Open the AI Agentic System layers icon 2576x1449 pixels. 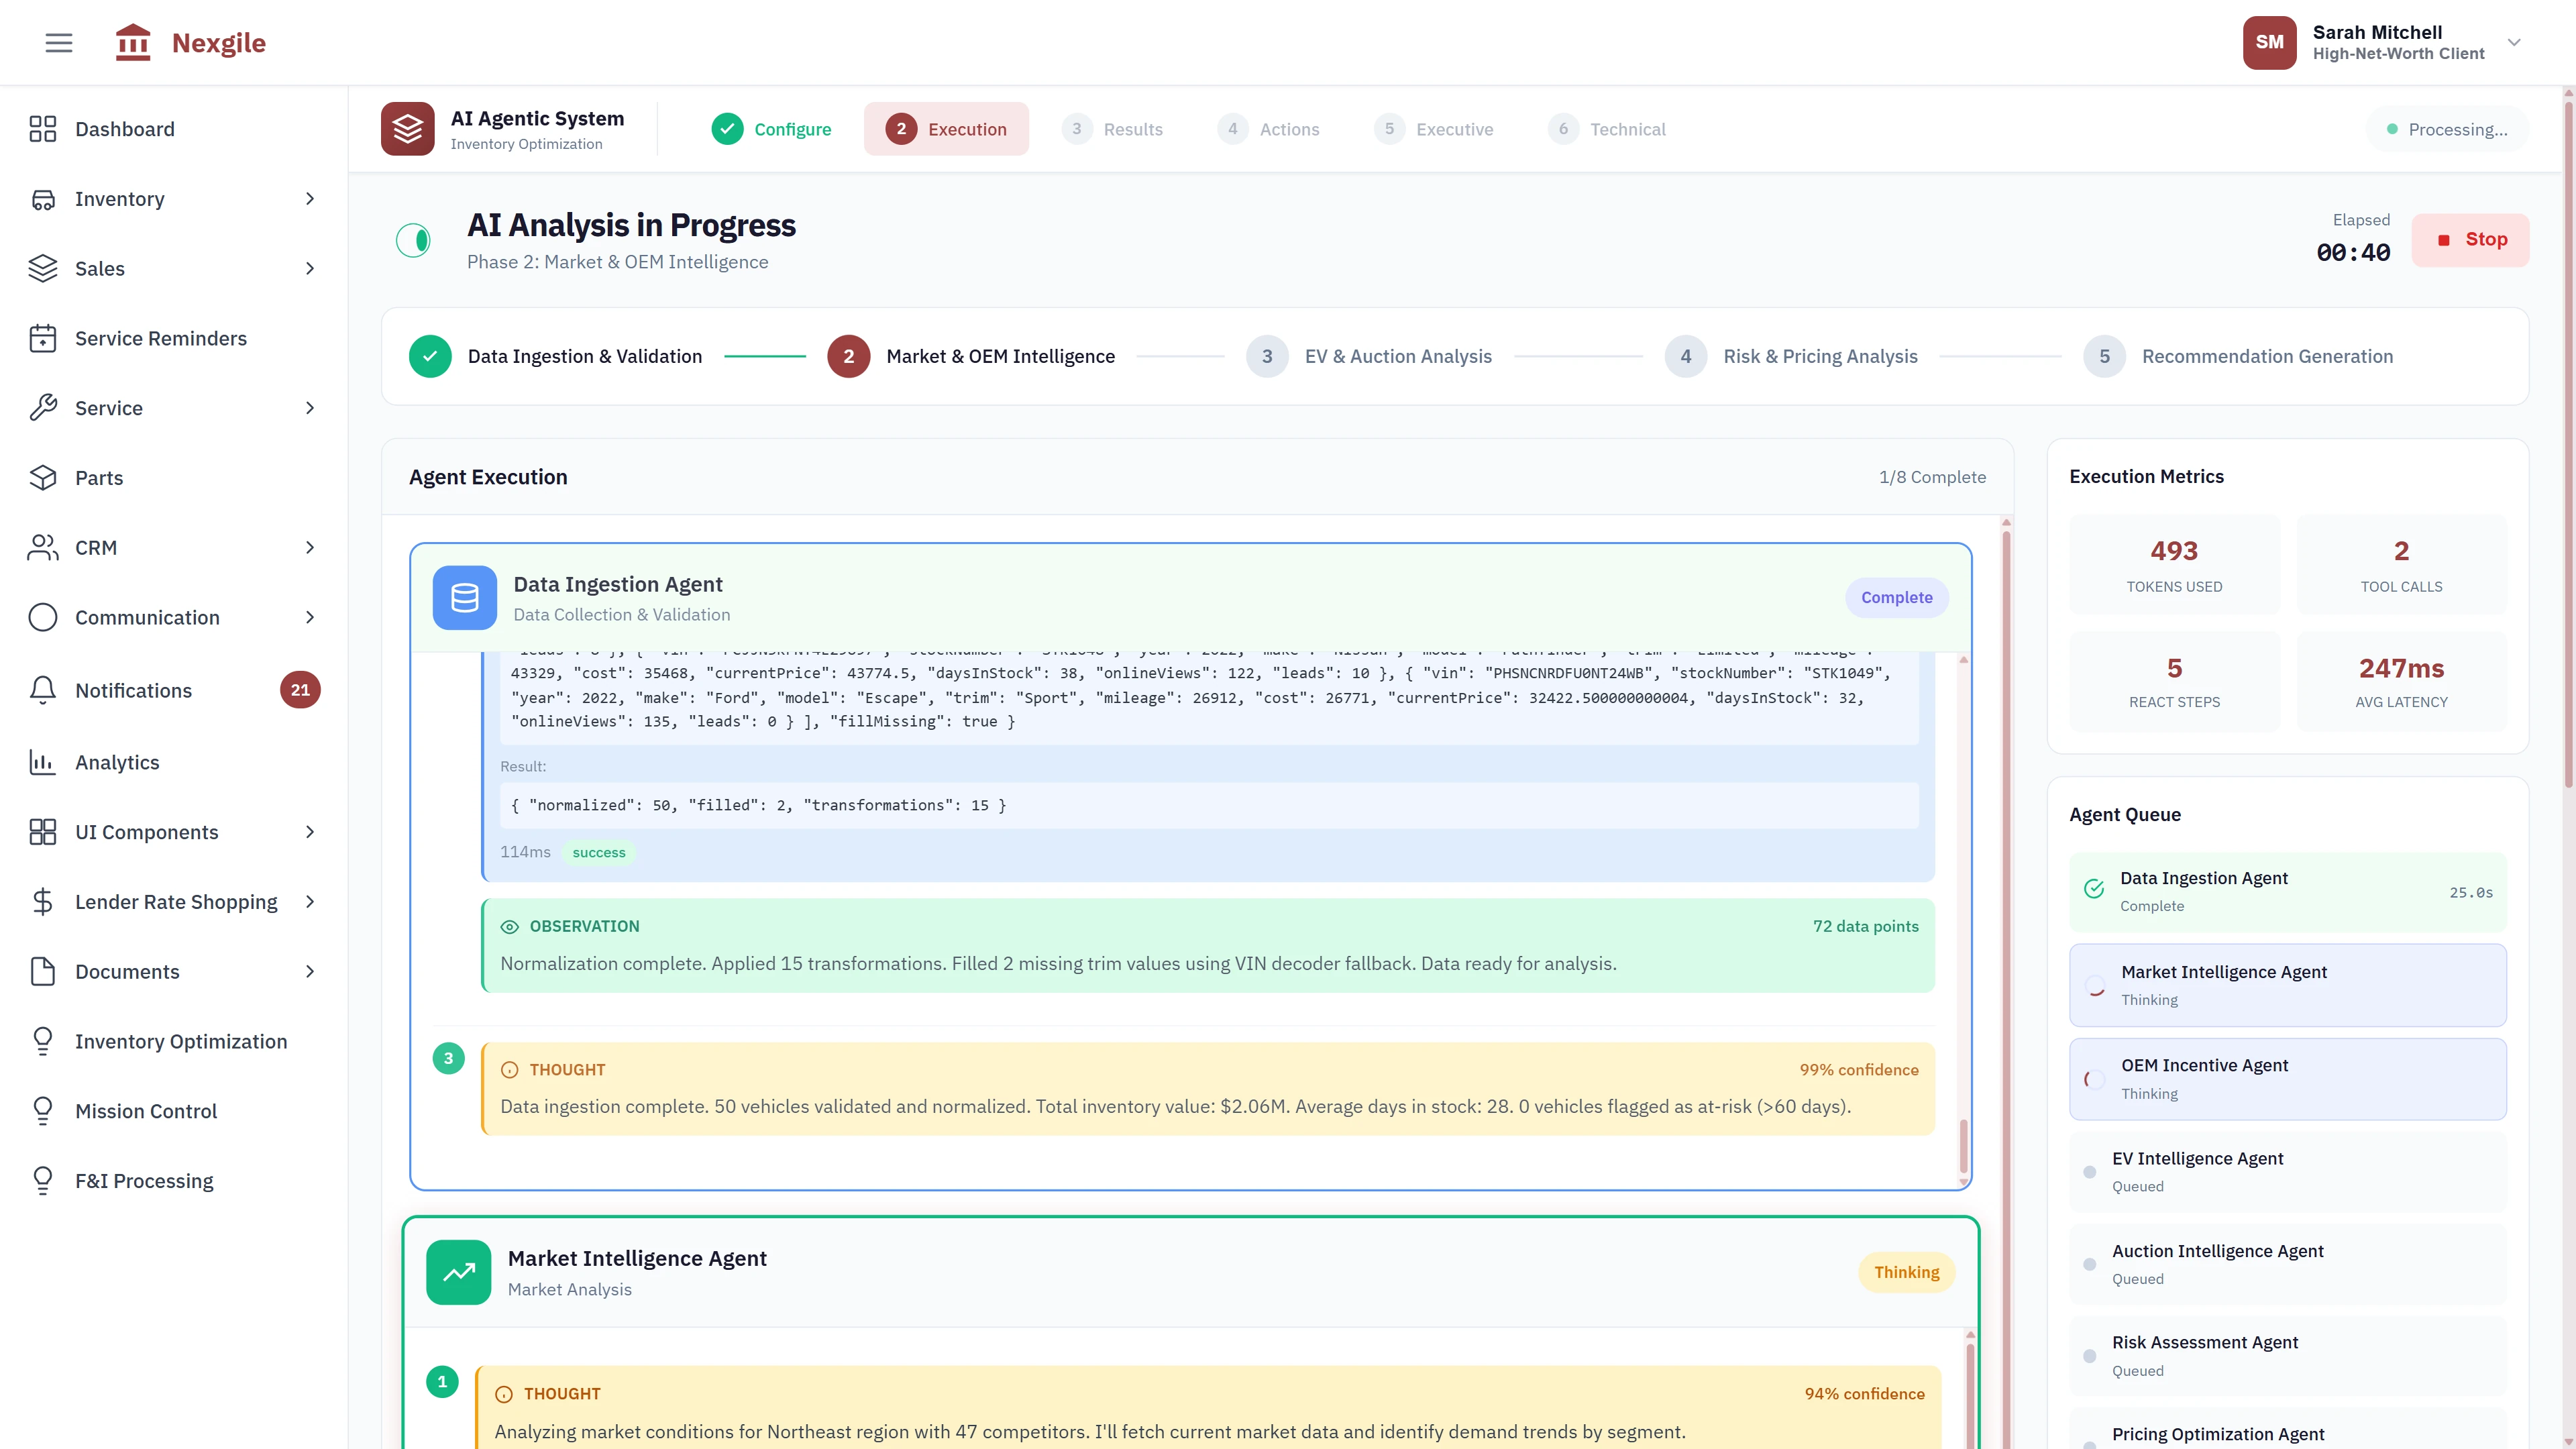coord(408,128)
